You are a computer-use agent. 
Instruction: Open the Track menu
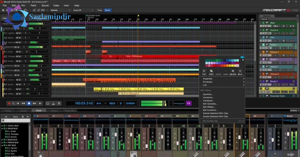[33, 5]
